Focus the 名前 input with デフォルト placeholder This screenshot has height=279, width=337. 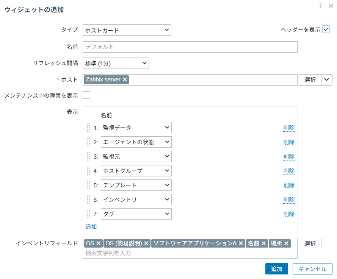(x=190, y=47)
